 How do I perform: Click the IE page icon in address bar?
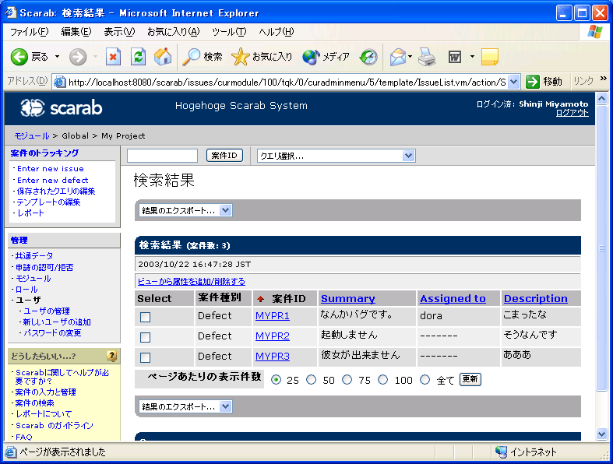(59, 82)
